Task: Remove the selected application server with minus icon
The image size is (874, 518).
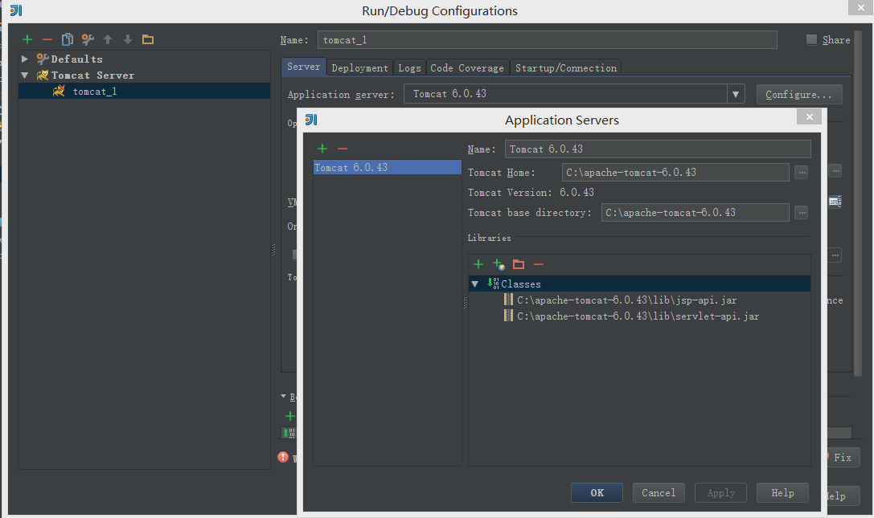Action: tap(343, 149)
